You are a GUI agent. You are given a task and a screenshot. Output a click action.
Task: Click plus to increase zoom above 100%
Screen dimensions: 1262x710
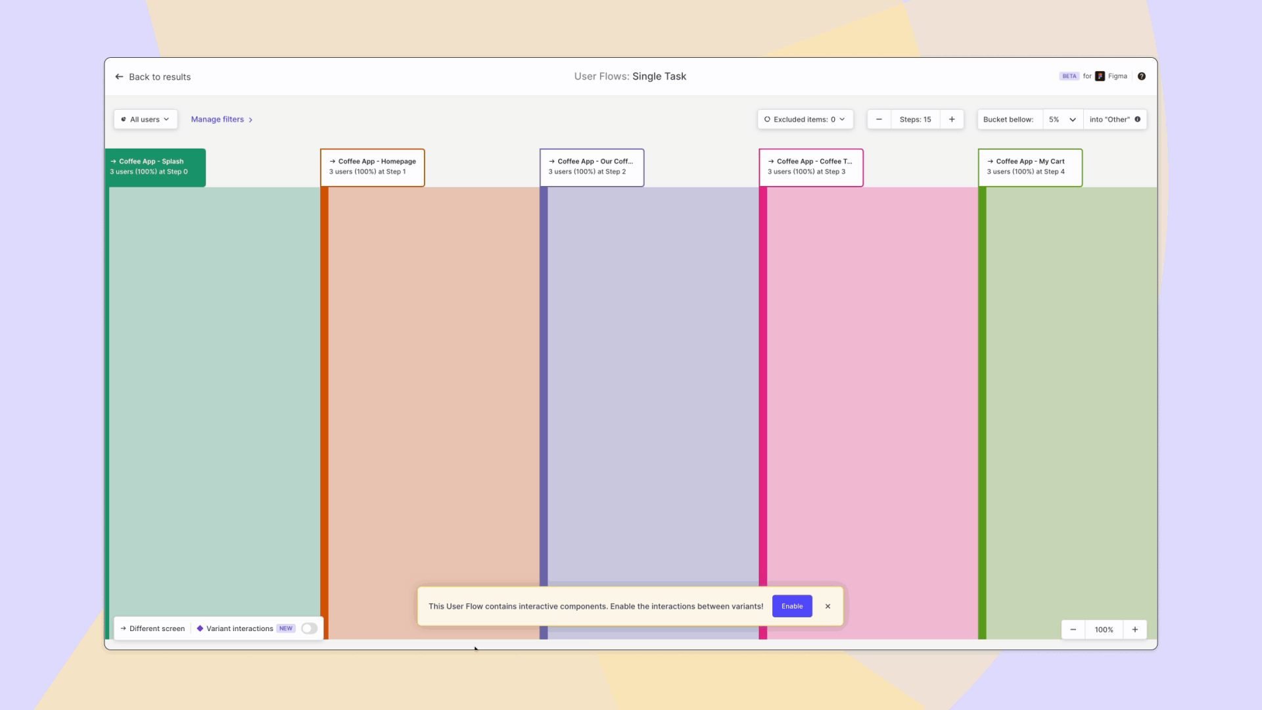1134,629
